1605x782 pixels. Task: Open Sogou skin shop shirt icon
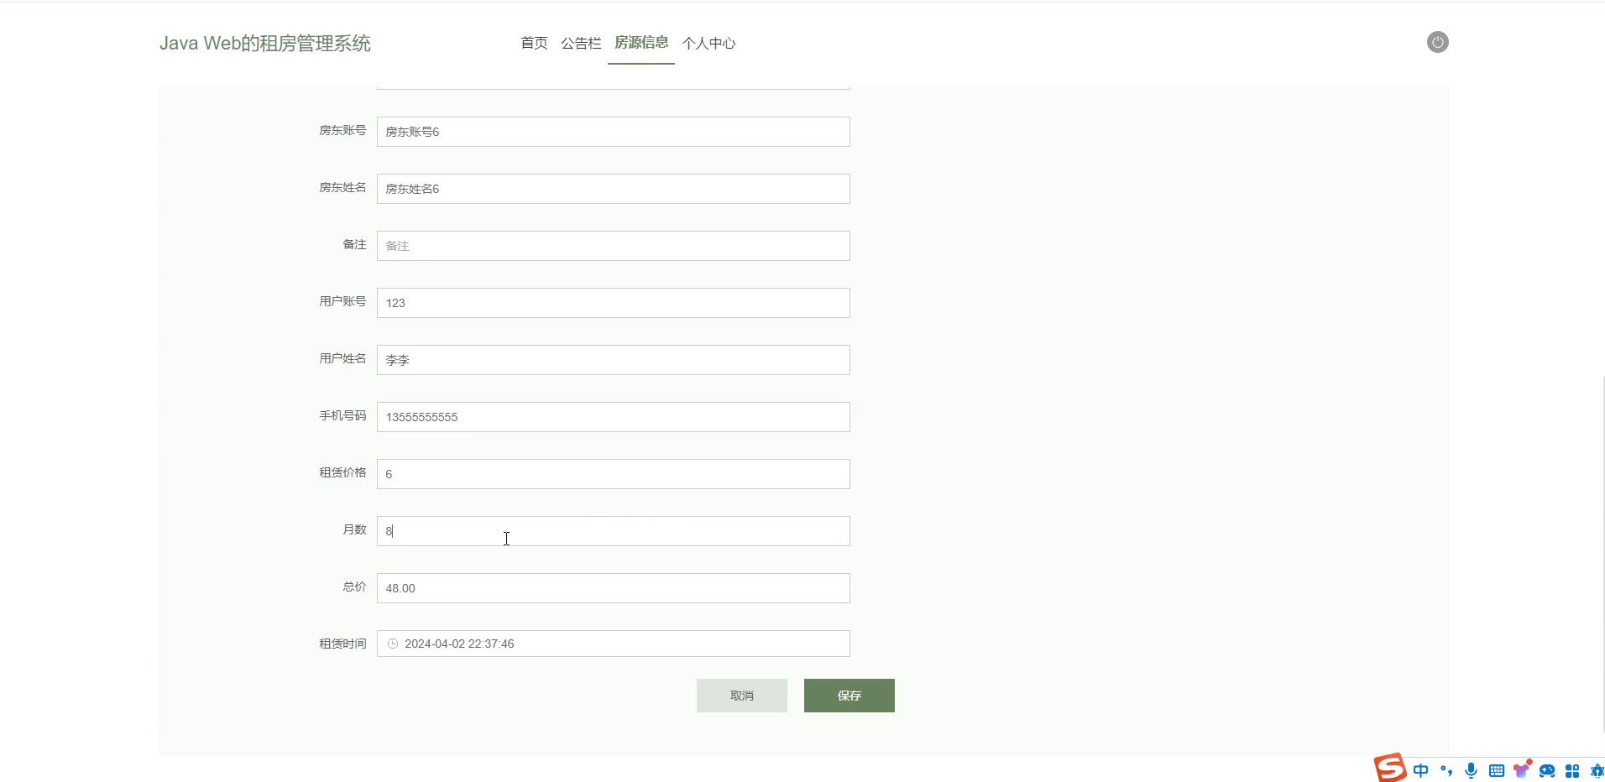click(x=1522, y=769)
